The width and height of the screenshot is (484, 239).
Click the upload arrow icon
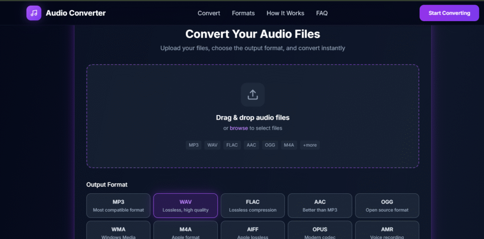click(252, 94)
